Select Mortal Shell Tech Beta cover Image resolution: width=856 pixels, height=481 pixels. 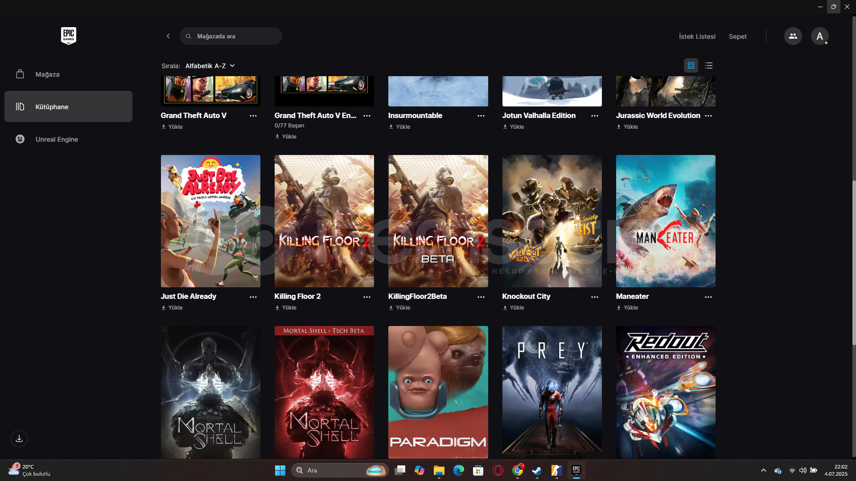(x=324, y=392)
